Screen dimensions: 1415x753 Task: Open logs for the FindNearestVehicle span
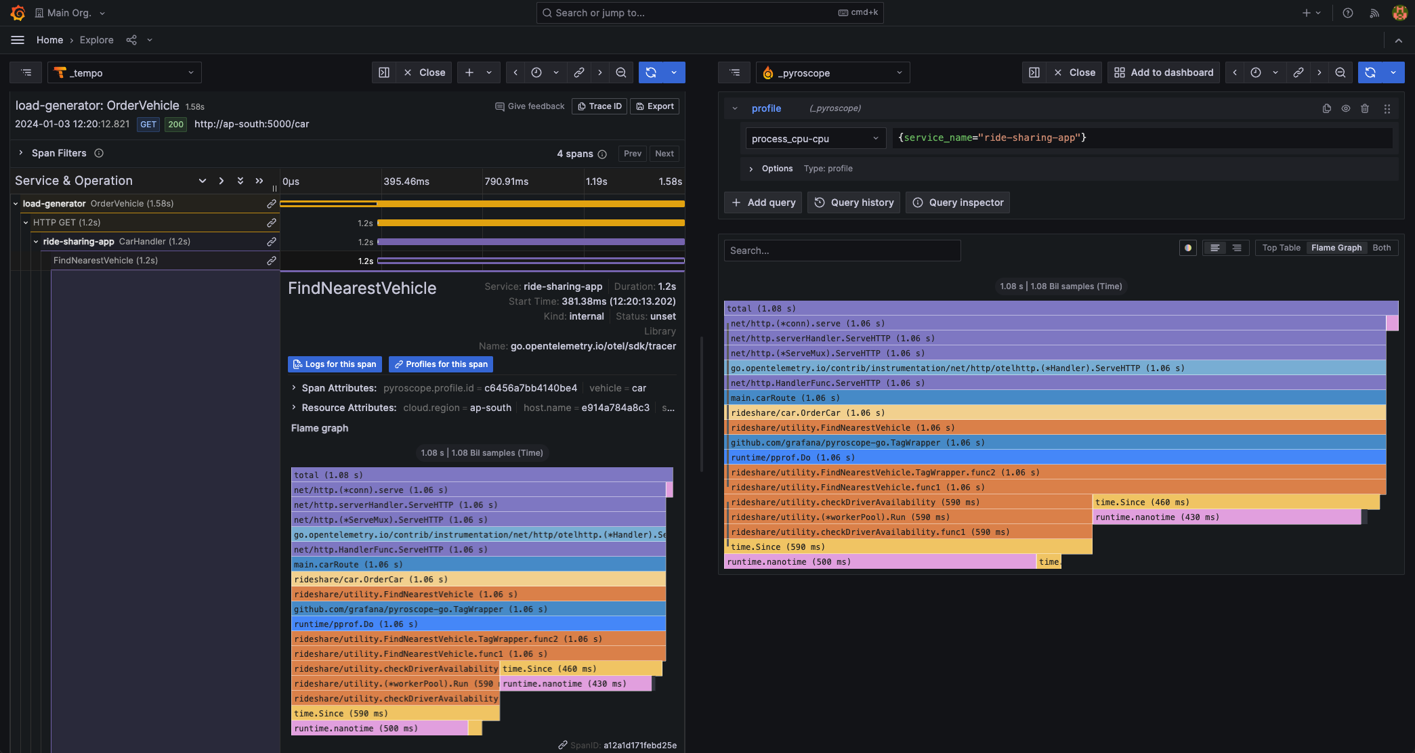click(x=335, y=364)
